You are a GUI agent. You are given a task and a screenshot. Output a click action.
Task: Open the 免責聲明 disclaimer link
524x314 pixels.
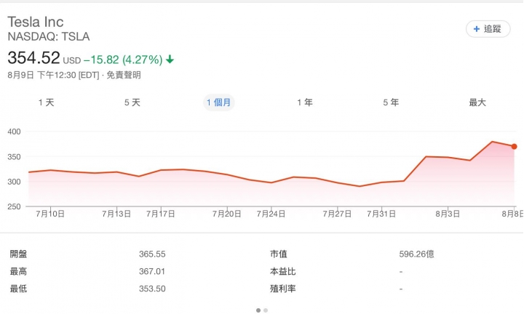pyautogui.click(x=124, y=75)
